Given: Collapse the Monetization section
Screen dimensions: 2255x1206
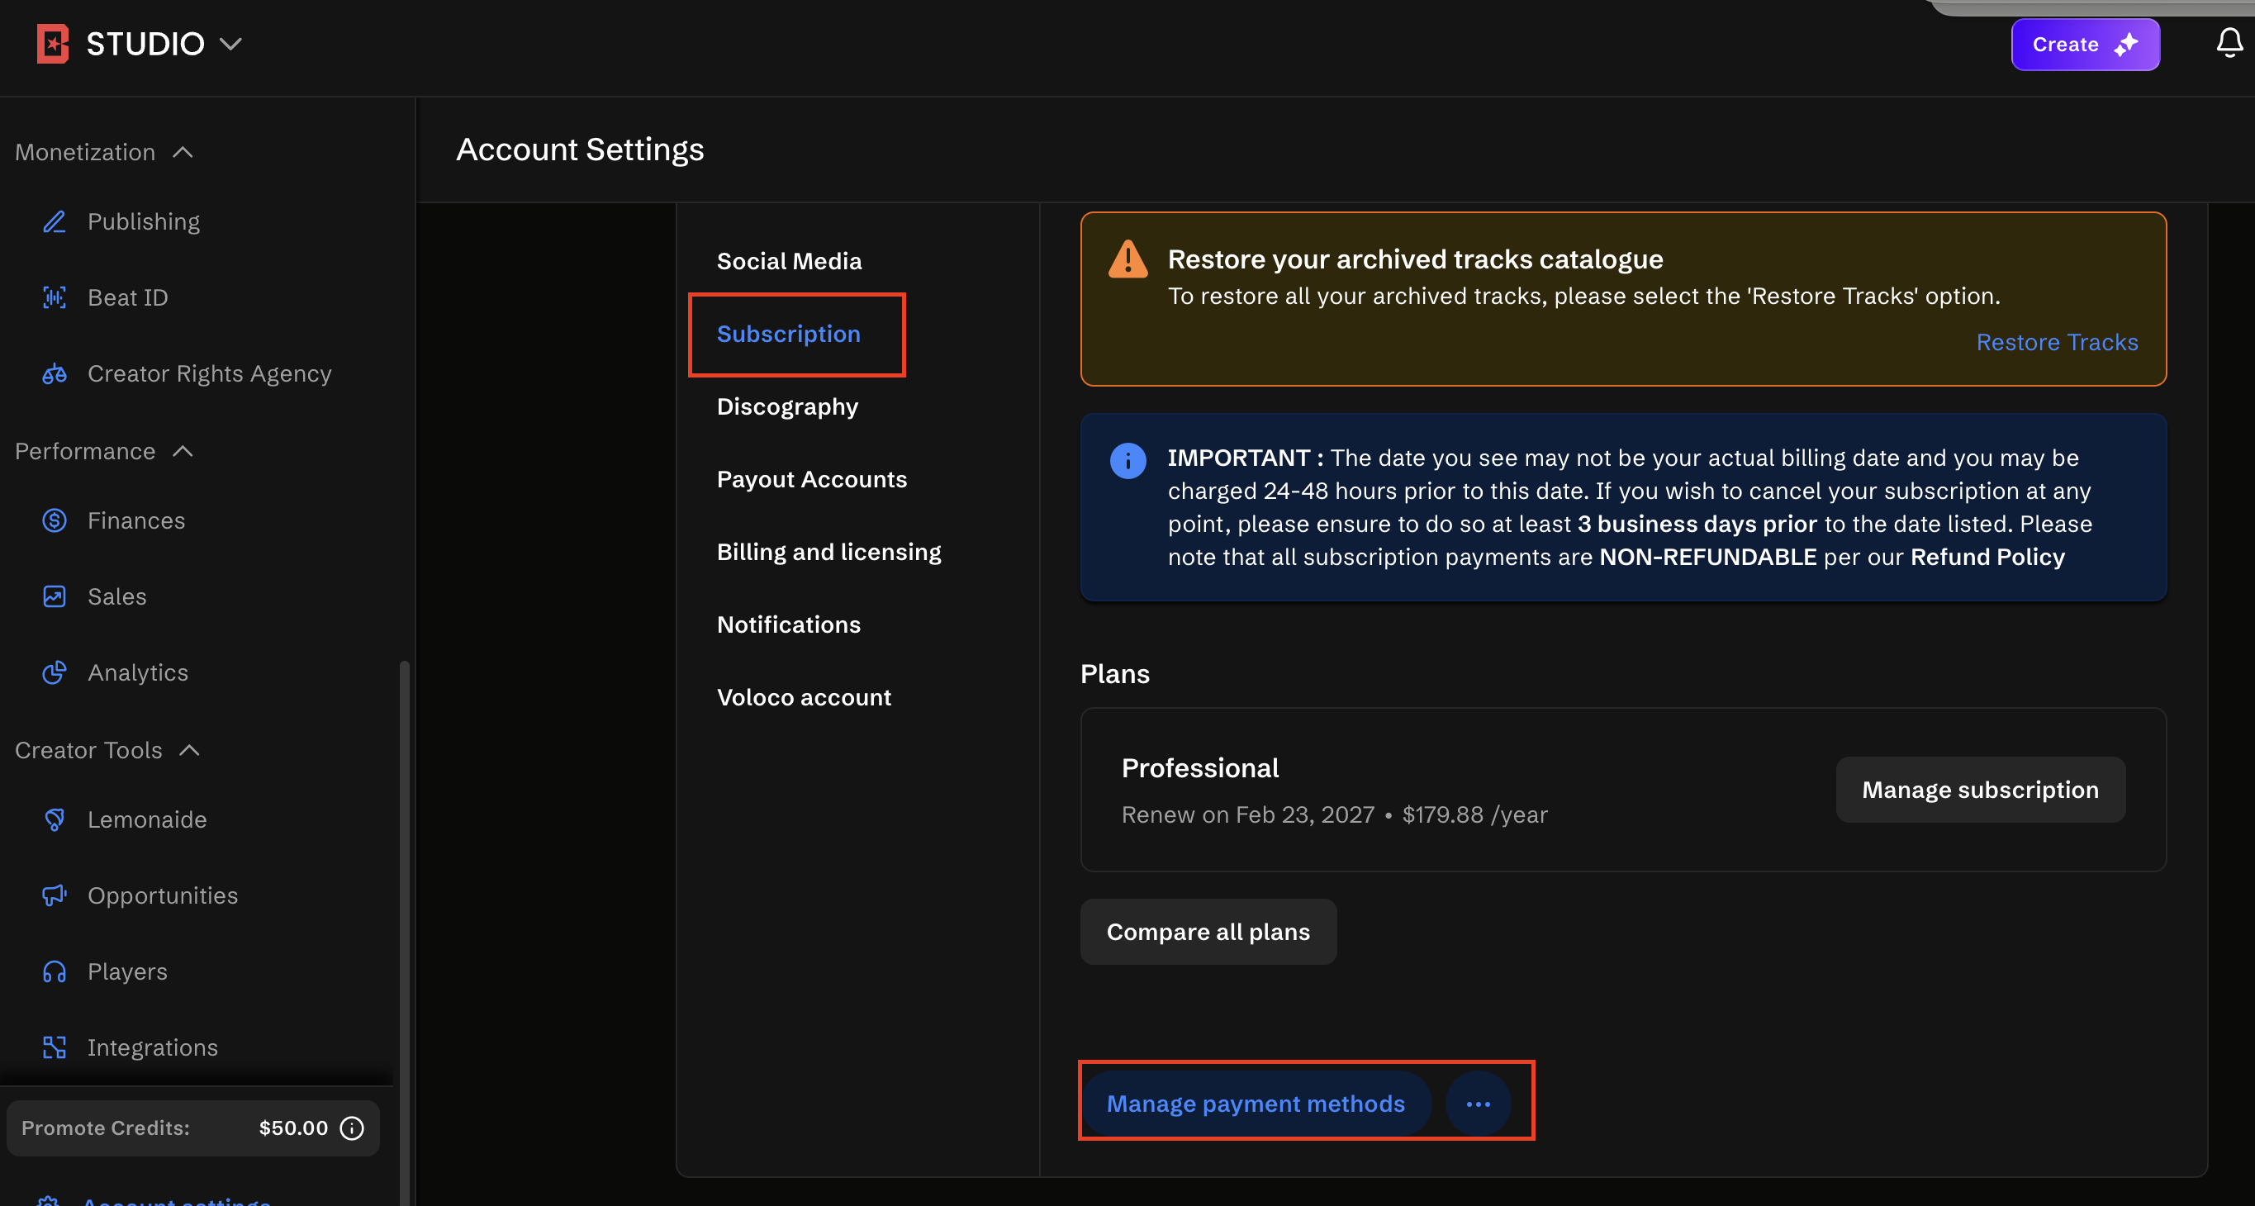Looking at the screenshot, I should [x=183, y=152].
